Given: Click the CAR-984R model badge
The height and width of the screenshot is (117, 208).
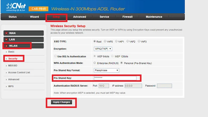Looking at the screenshot, I should 39,9.
